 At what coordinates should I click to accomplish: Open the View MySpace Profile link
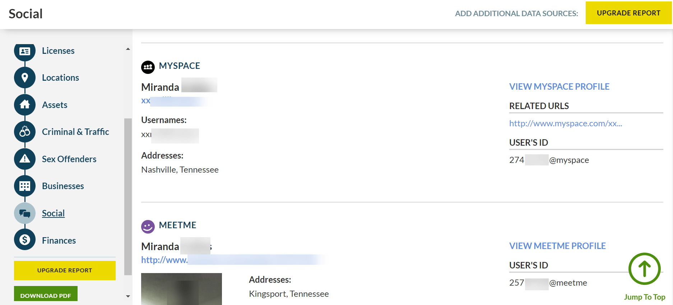(x=559, y=86)
